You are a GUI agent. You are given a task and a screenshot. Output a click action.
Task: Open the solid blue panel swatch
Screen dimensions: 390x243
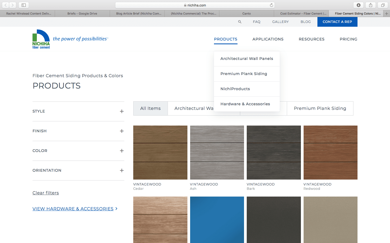click(217, 220)
